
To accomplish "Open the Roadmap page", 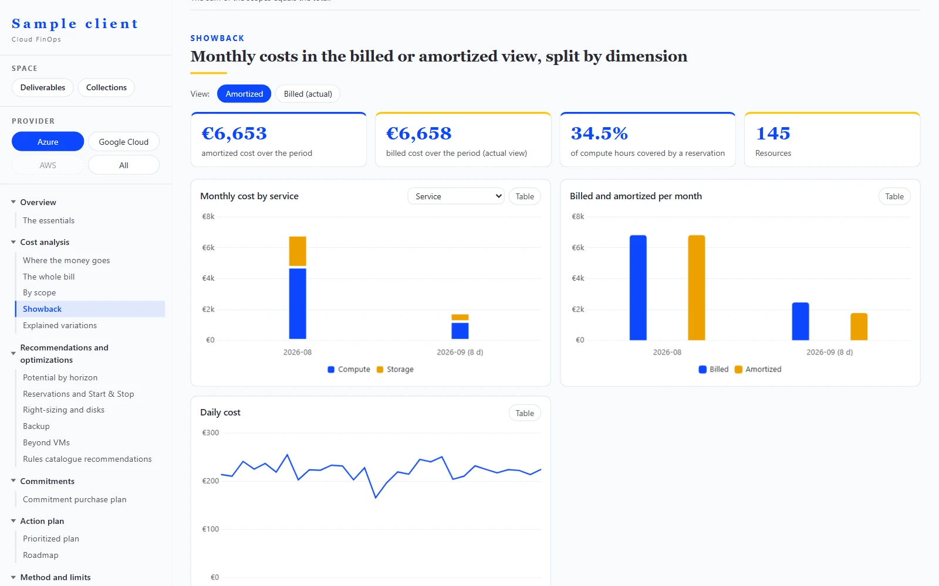I will click(40, 555).
